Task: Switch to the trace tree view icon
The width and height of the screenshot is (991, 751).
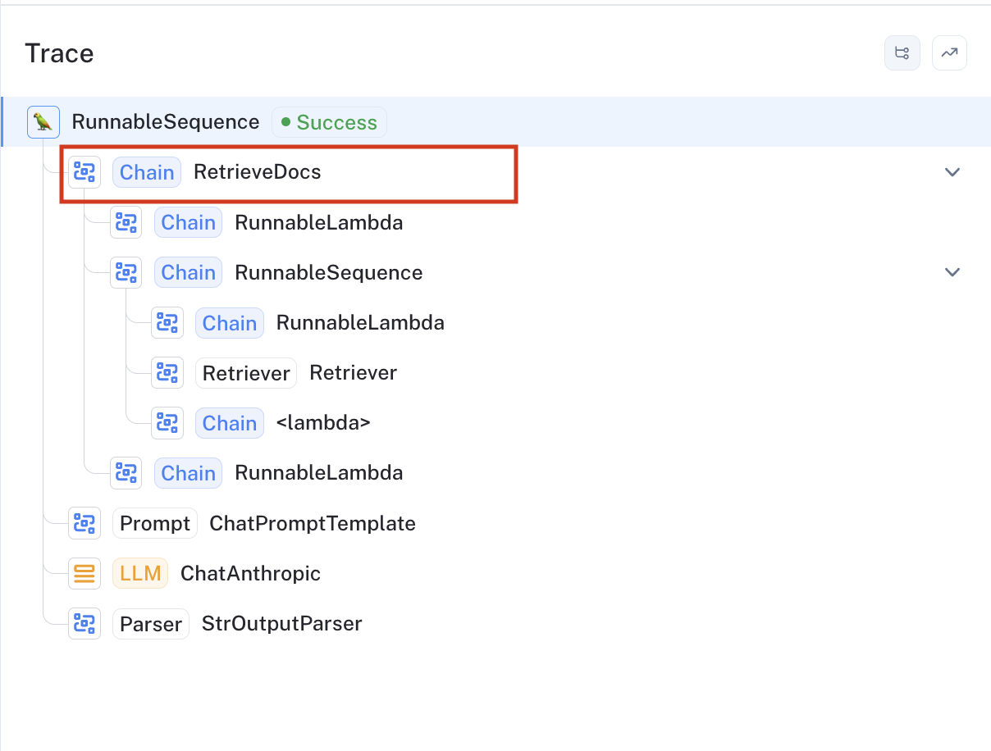Action: coord(902,53)
